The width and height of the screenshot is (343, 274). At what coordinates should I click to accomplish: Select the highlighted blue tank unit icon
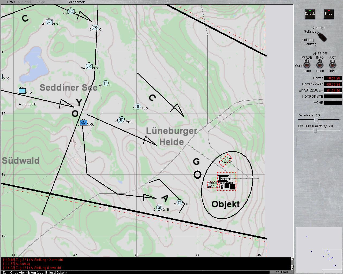pyautogui.click(x=84, y=123)
